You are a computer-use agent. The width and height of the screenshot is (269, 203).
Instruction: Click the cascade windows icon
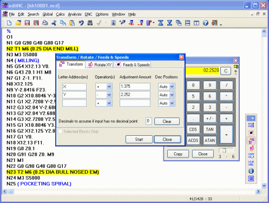[x=179, y=23]
